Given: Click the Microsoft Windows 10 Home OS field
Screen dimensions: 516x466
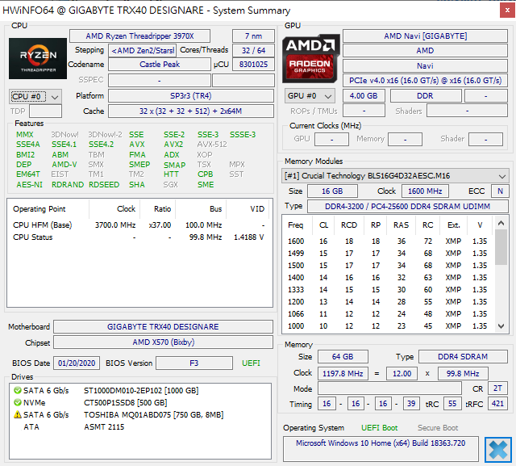Looking at the screenshot, I should (x=381, y=449).
